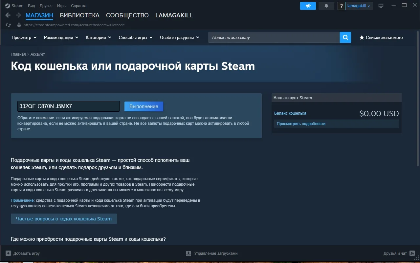Switch to the СООБЩЕСТВО tab
The width and height of the screenshot is (420, 263).
click(127, 15)
